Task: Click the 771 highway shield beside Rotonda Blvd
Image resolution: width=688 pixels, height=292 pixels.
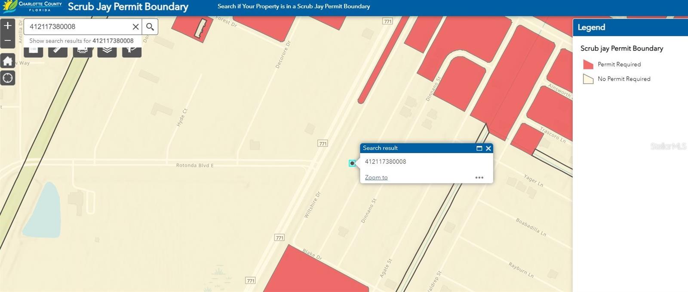Action: tap(323, 143)
